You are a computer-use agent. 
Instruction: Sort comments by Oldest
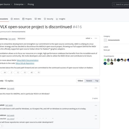[80, 81]
